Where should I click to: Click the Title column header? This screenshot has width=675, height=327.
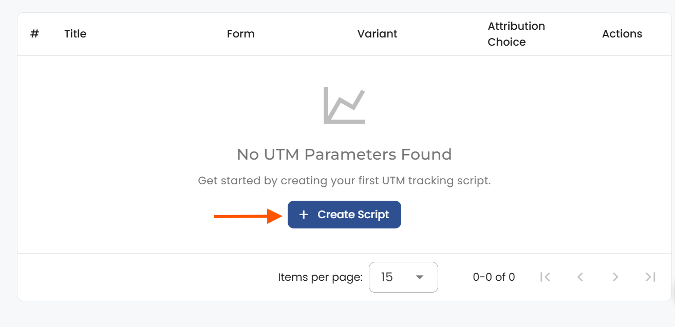click(x=75, y=34)
